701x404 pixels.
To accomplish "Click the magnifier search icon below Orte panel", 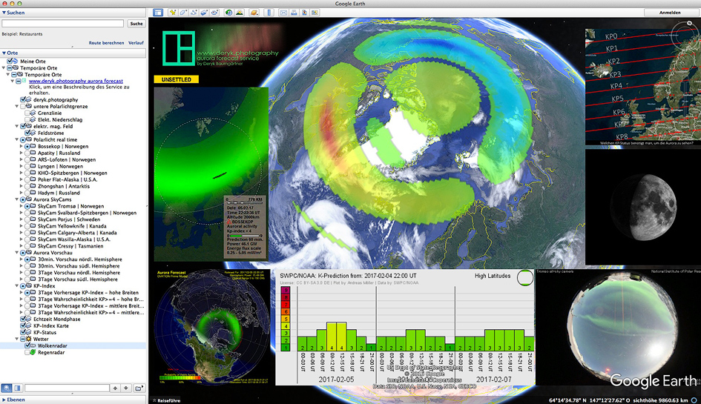I will [6, 388].
